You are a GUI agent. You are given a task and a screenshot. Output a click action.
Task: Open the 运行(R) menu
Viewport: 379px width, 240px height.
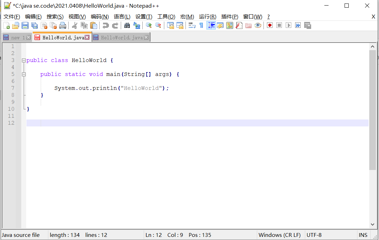click(x=208, y=17)
